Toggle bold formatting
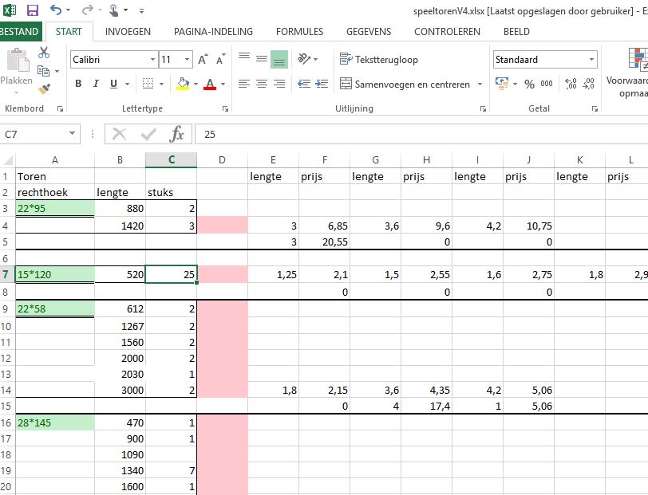This screenshot has width=648, height=495. click(78, 84)
